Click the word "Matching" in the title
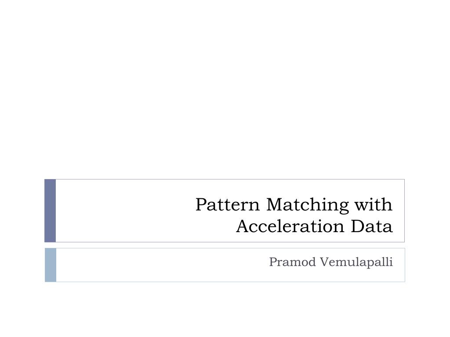Viewport: 450px width, 337px height. tap(308, 205)
